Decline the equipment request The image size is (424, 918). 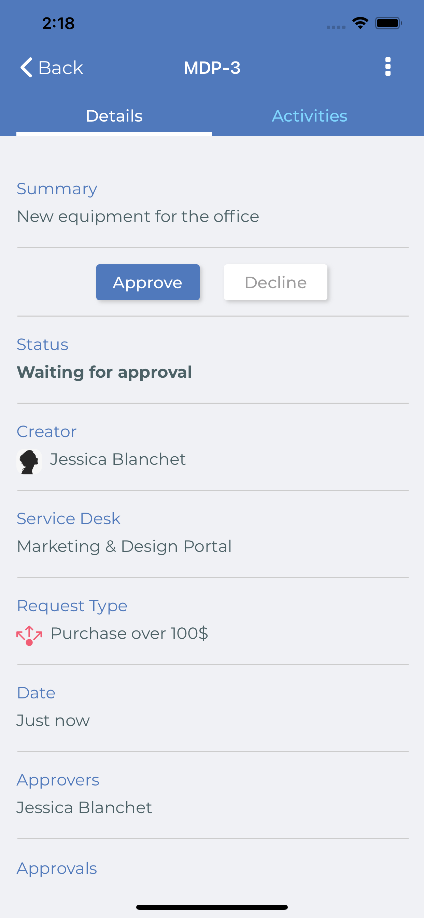pyautogui.click(x=275, y=282)
